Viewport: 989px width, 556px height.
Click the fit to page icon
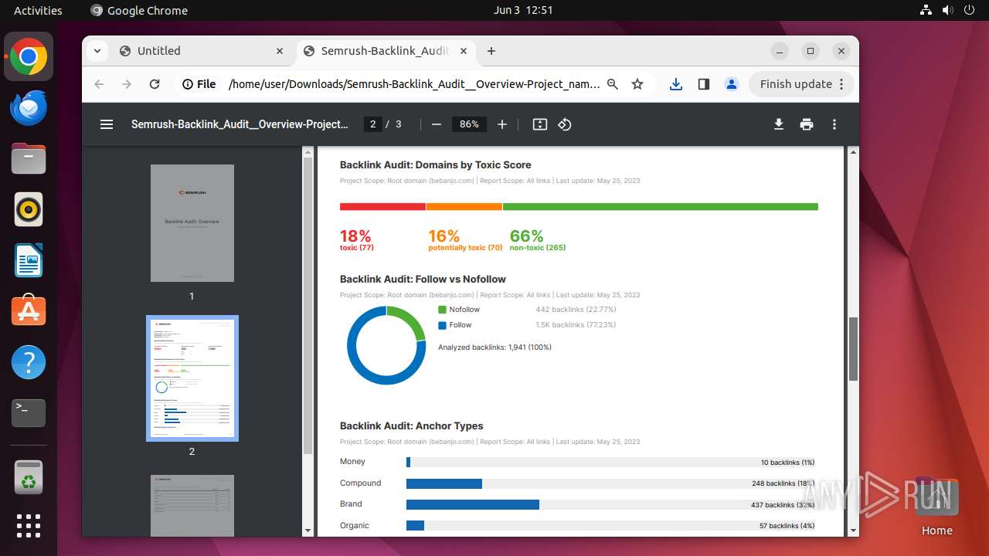[540, 124]
